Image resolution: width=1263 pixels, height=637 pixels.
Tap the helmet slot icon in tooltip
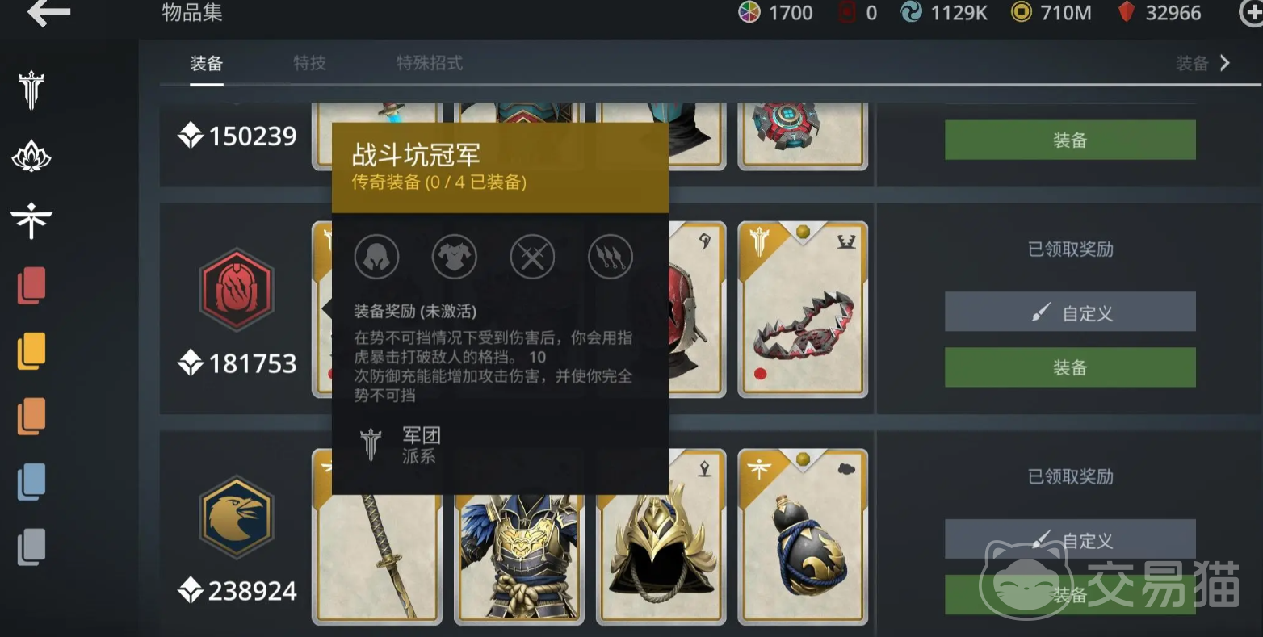coord(376,258)
